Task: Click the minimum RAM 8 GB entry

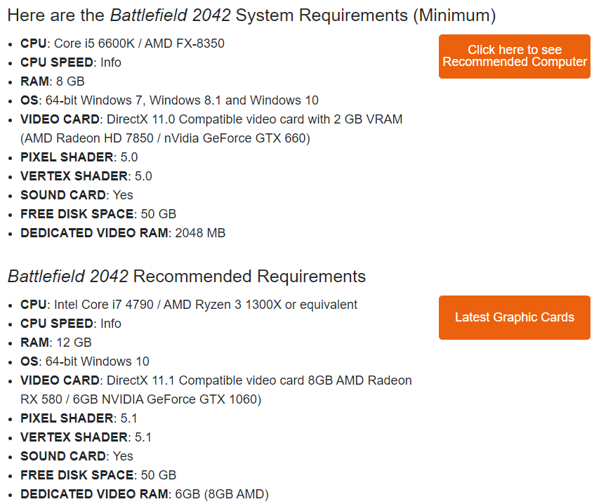Action: tap(52, 81)
